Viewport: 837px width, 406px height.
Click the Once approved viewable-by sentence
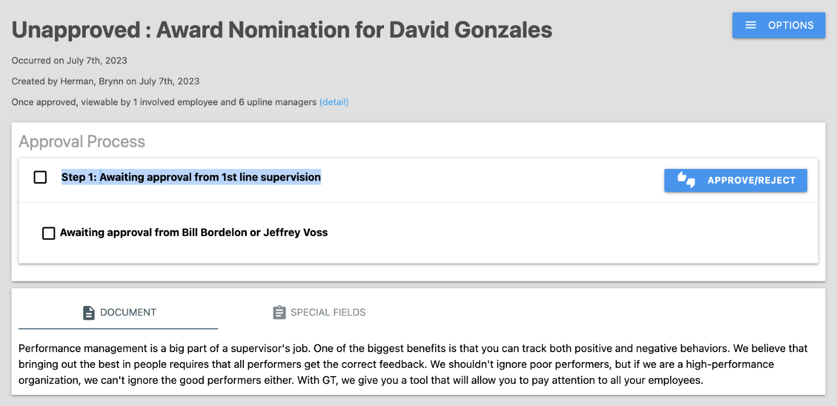pyautogui.click(x=164, y=102)
